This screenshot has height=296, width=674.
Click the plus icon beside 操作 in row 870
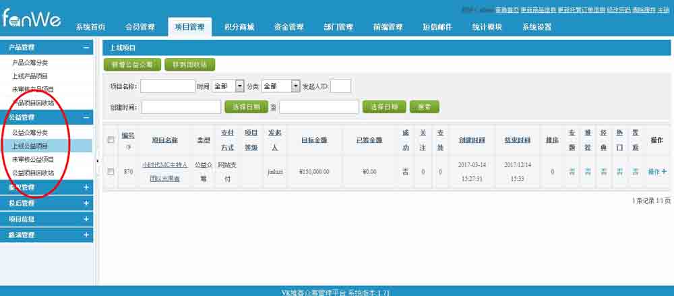click(x=665, y=172)
